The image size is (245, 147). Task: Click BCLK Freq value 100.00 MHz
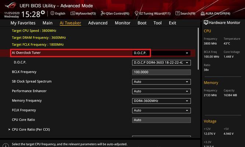point(212,57)
